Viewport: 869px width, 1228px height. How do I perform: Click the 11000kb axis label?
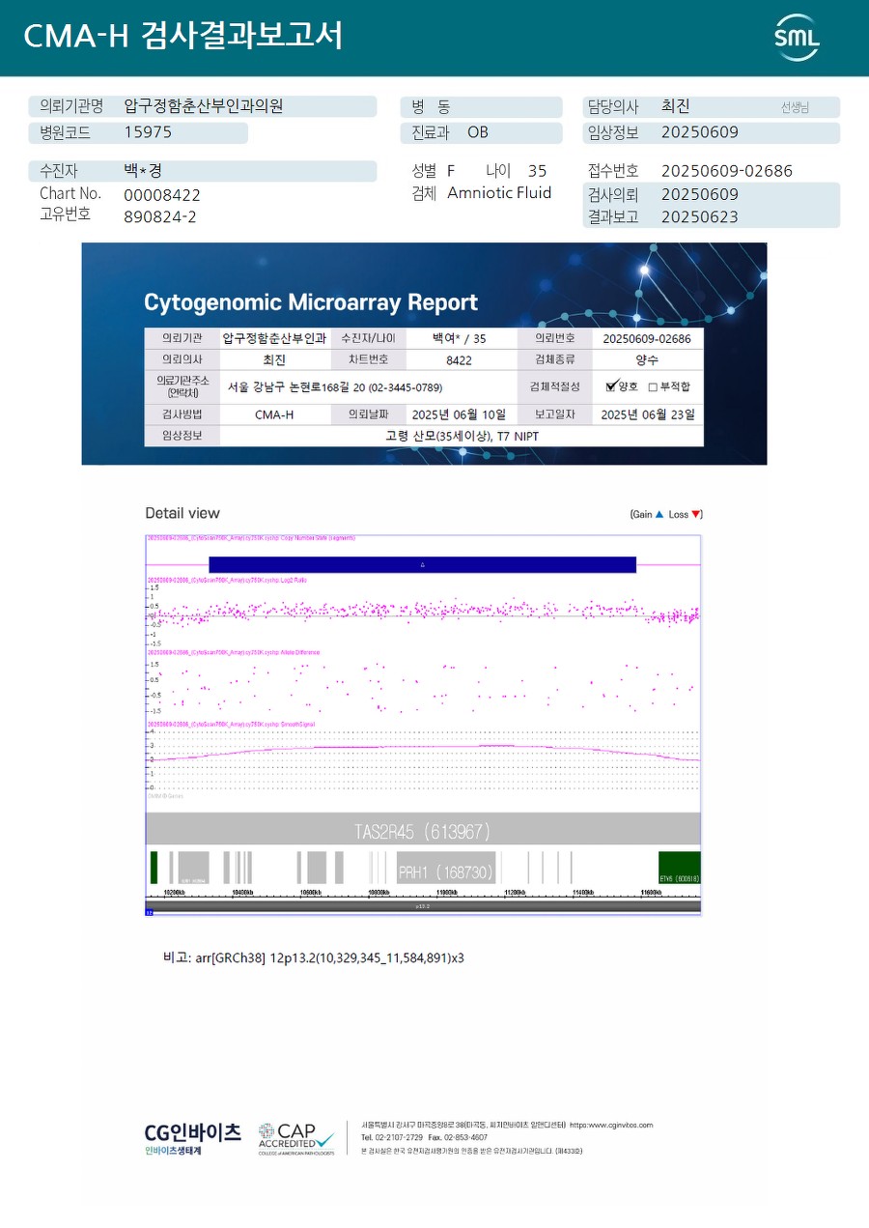click(x=446, y=893)
